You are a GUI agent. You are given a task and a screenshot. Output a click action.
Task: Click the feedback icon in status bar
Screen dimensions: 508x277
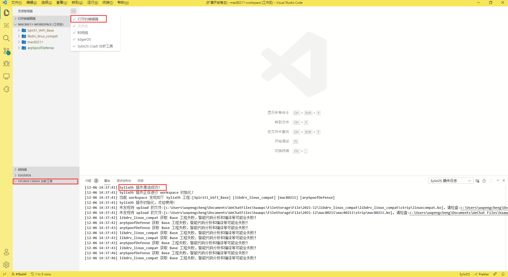pyautogui.click(x=495, y=274)
